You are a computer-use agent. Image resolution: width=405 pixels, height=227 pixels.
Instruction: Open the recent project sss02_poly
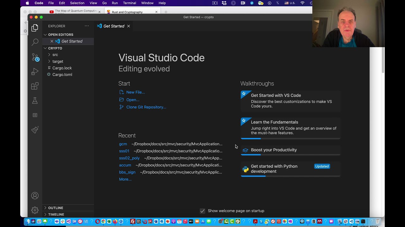tap(129, 158)
